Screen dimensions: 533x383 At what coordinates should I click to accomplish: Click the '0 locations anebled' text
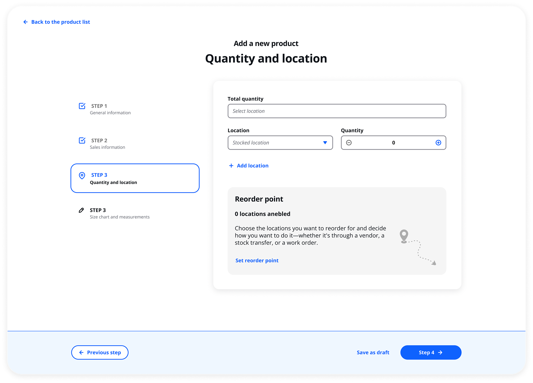click(262, 214)
